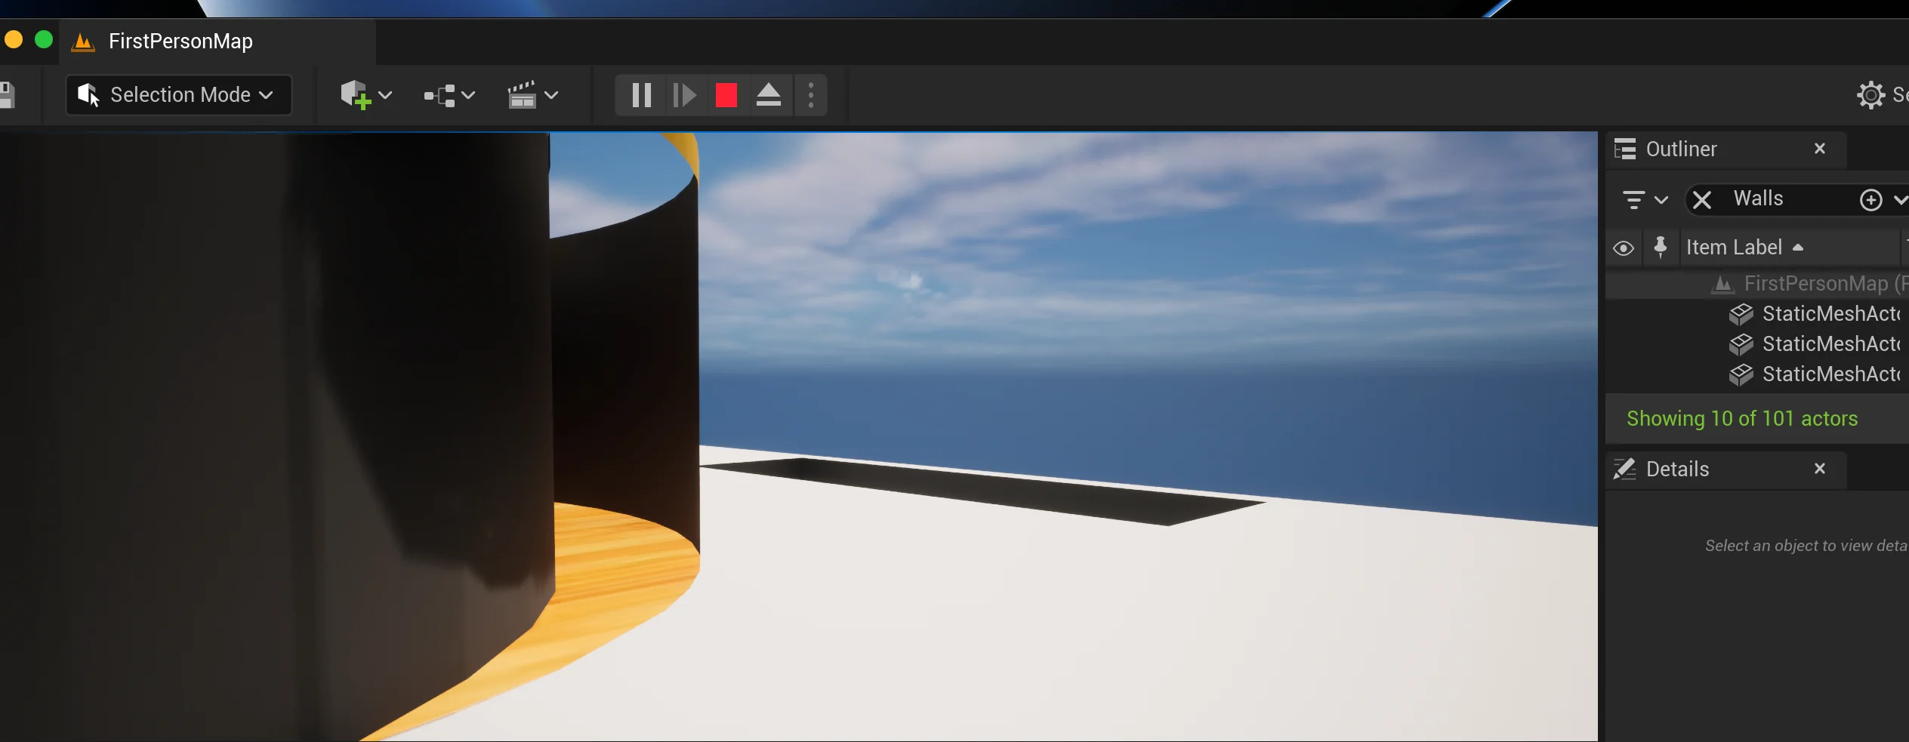Open the Selection Mode dropdown

179,95
